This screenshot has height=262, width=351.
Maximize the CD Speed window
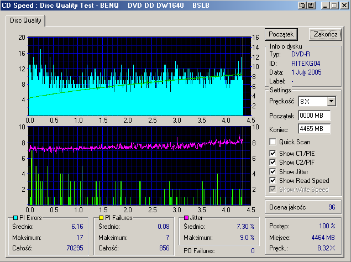point(334,6)
